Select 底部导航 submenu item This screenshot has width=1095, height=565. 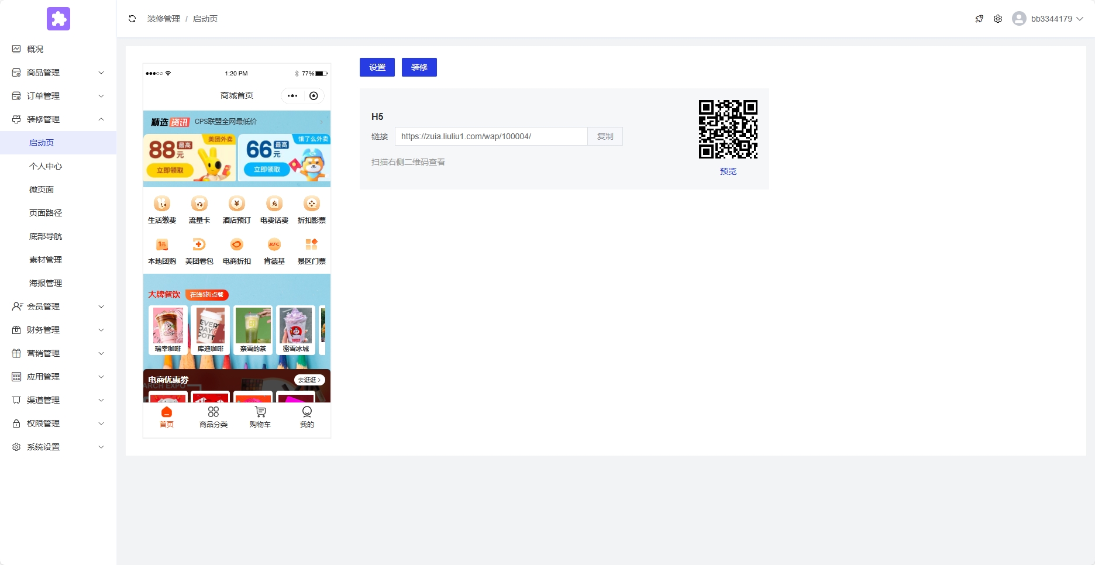tap(58, 236)
